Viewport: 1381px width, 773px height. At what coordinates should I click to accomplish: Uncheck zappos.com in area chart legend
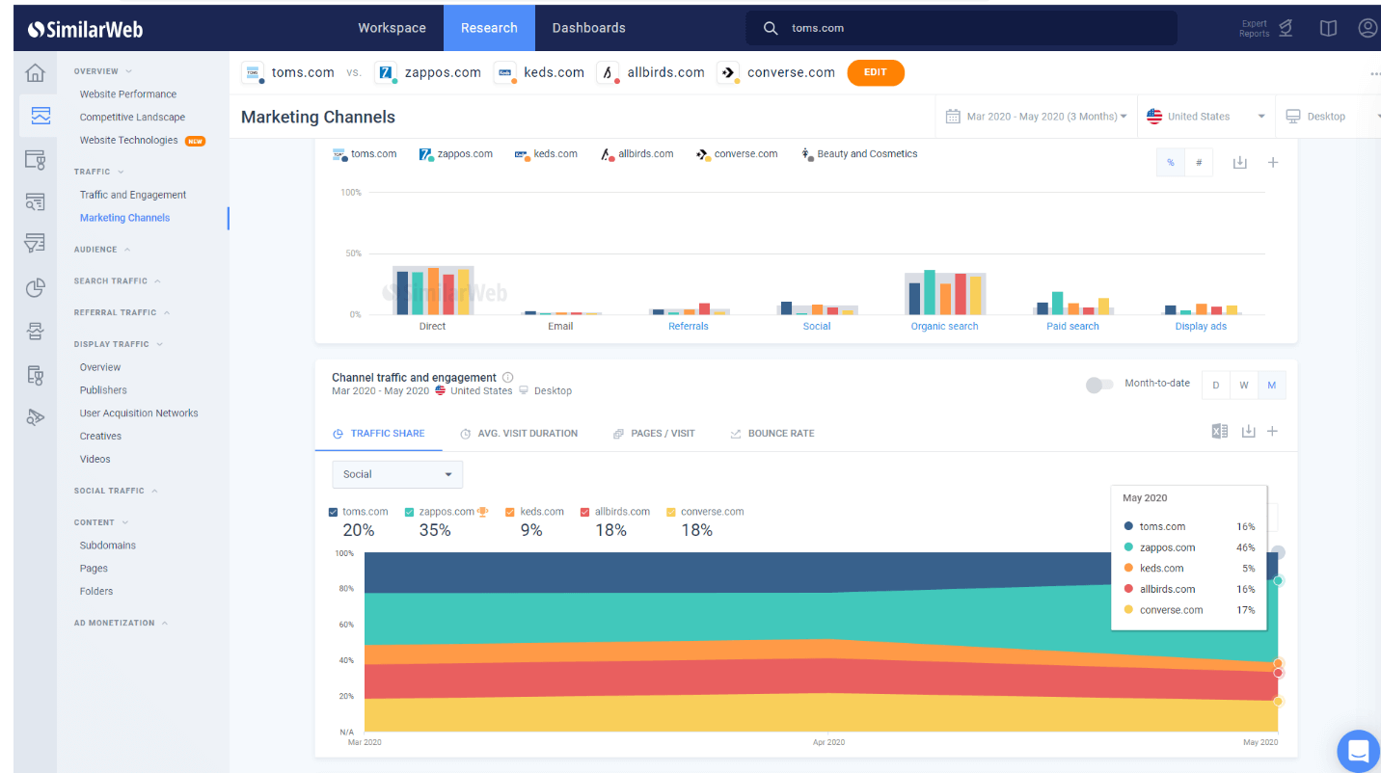(410, 512)
